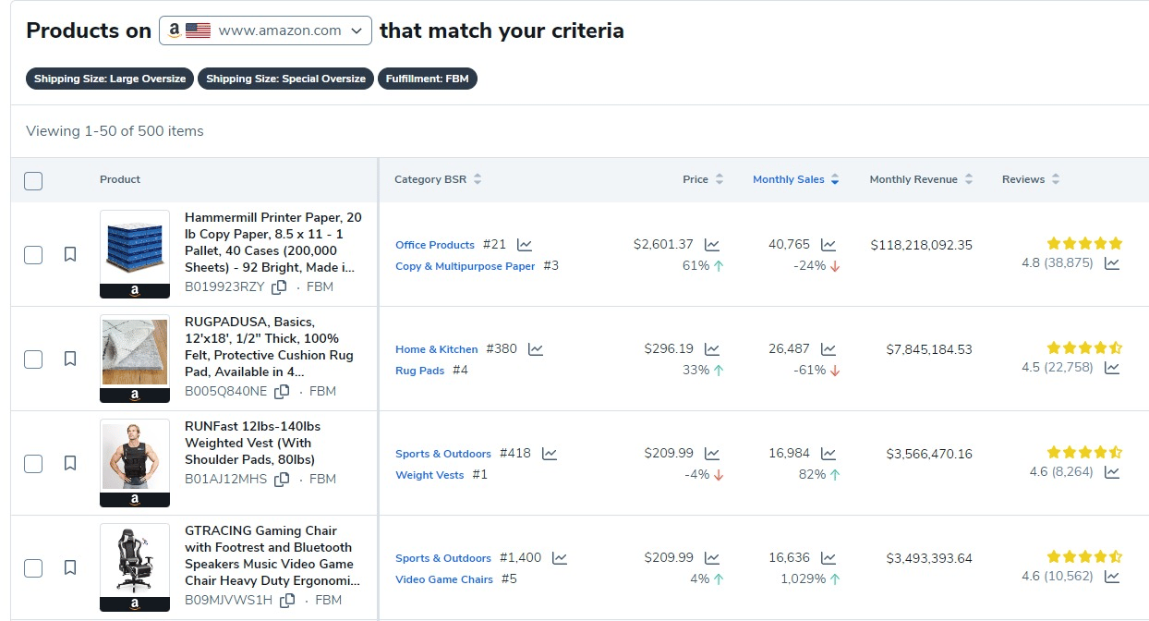Sort by Category BSR column

click(438, 179)
